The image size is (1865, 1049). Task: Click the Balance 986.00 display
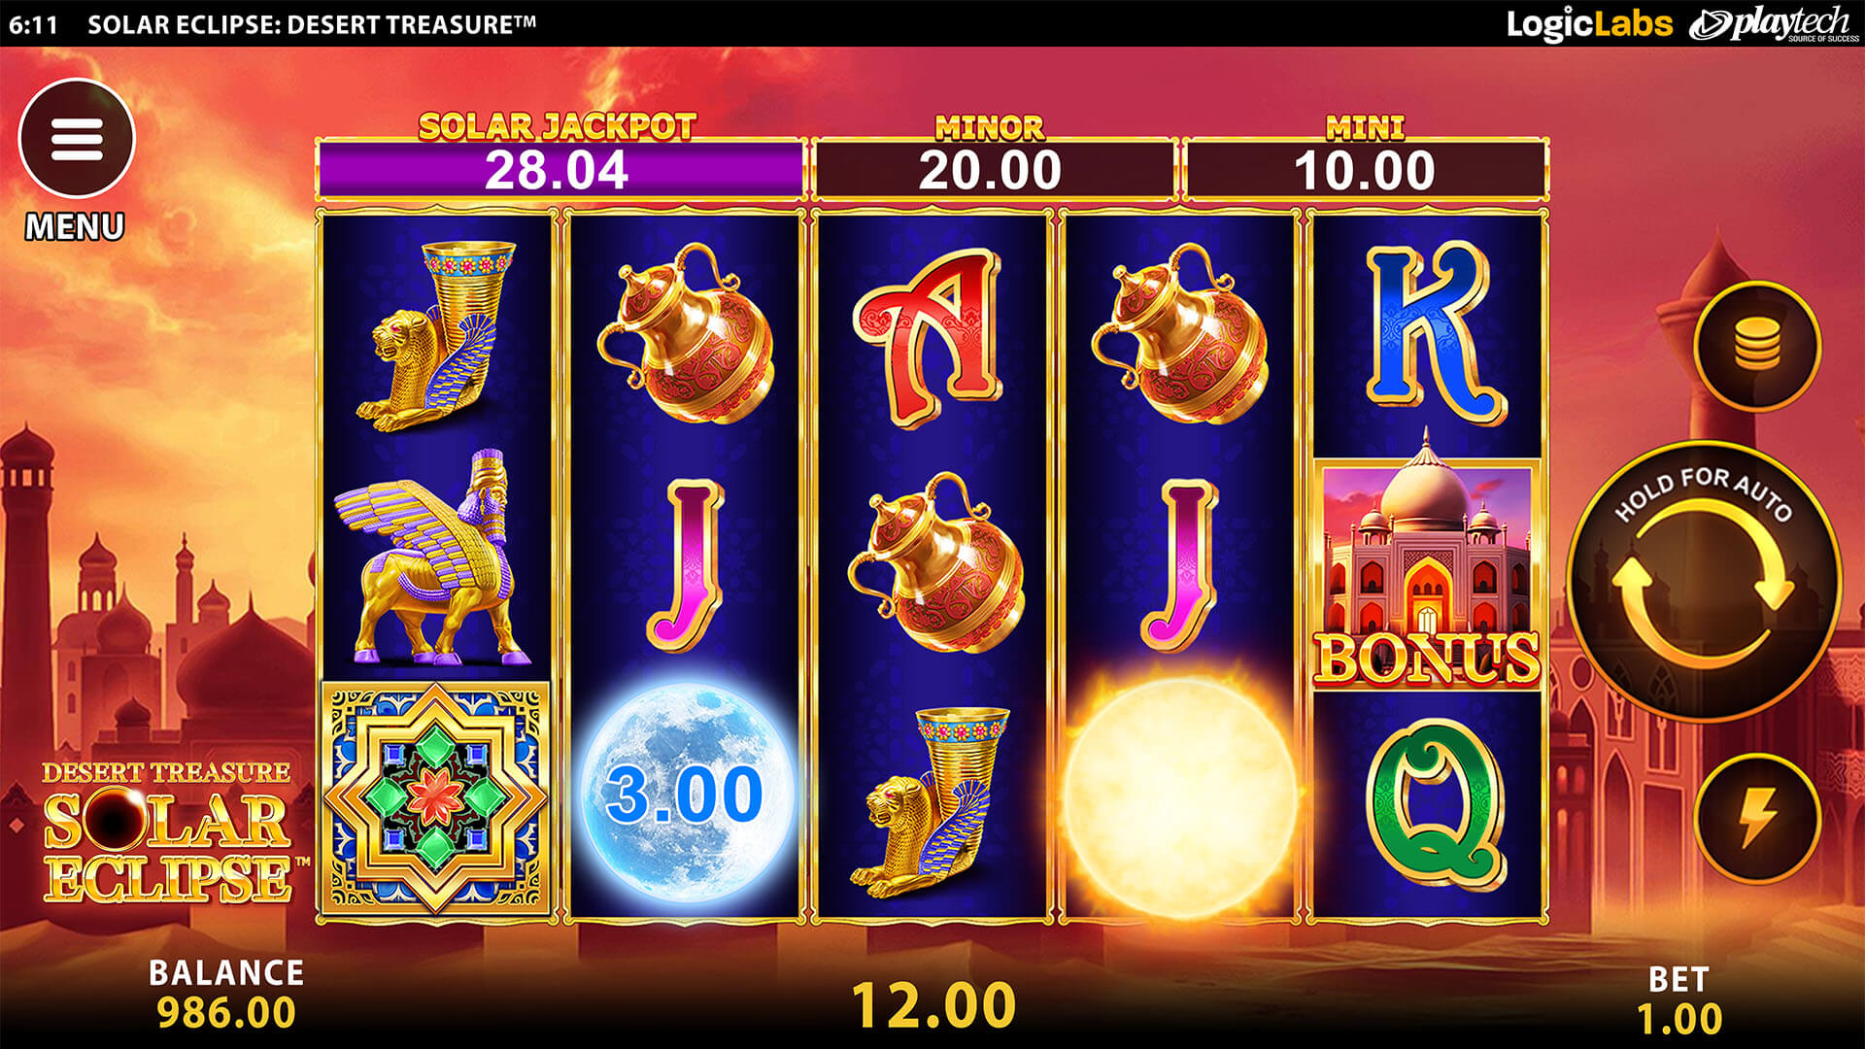(226, 994)
